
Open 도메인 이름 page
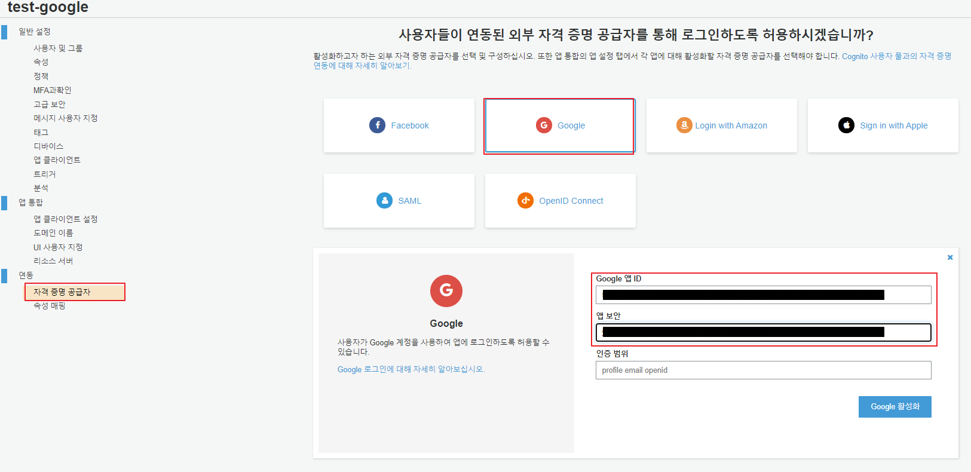pyautogui.click(x=53, y=233)
